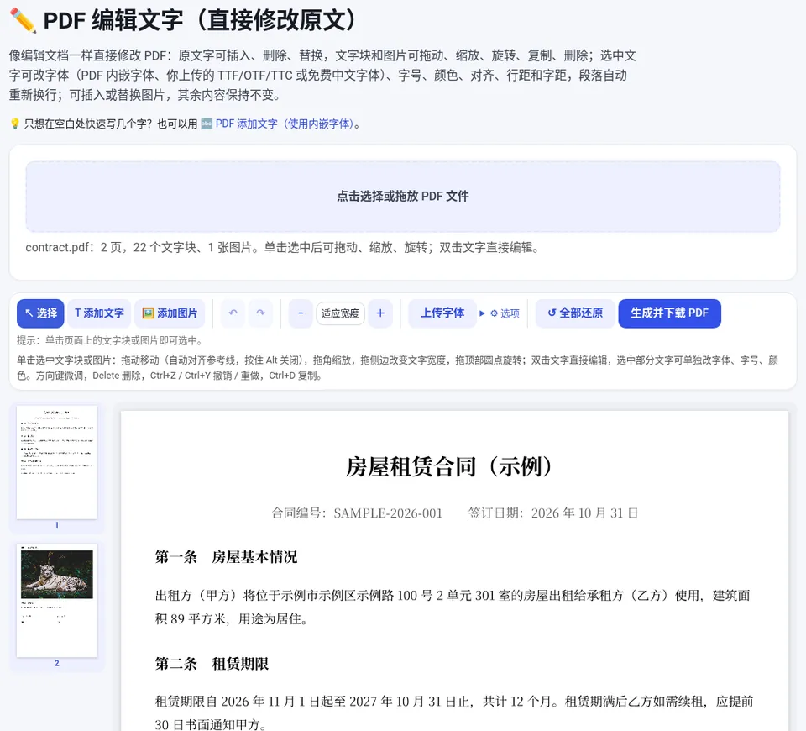The height and width of the screenshot is (731, 806).
Task: Select the paragraph starting 租赁期限自 2026 年 11 月
Action: coord(454,713)
